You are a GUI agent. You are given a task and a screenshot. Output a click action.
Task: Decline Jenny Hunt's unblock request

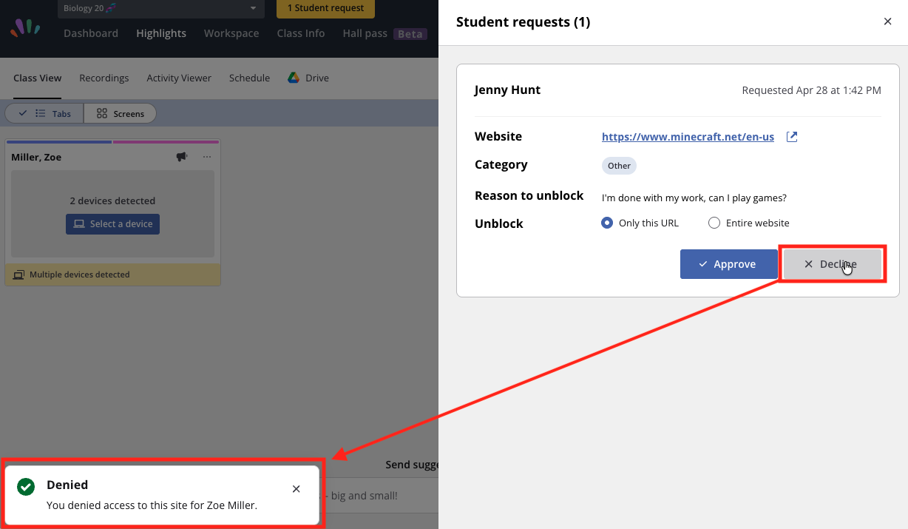[832, 264]
